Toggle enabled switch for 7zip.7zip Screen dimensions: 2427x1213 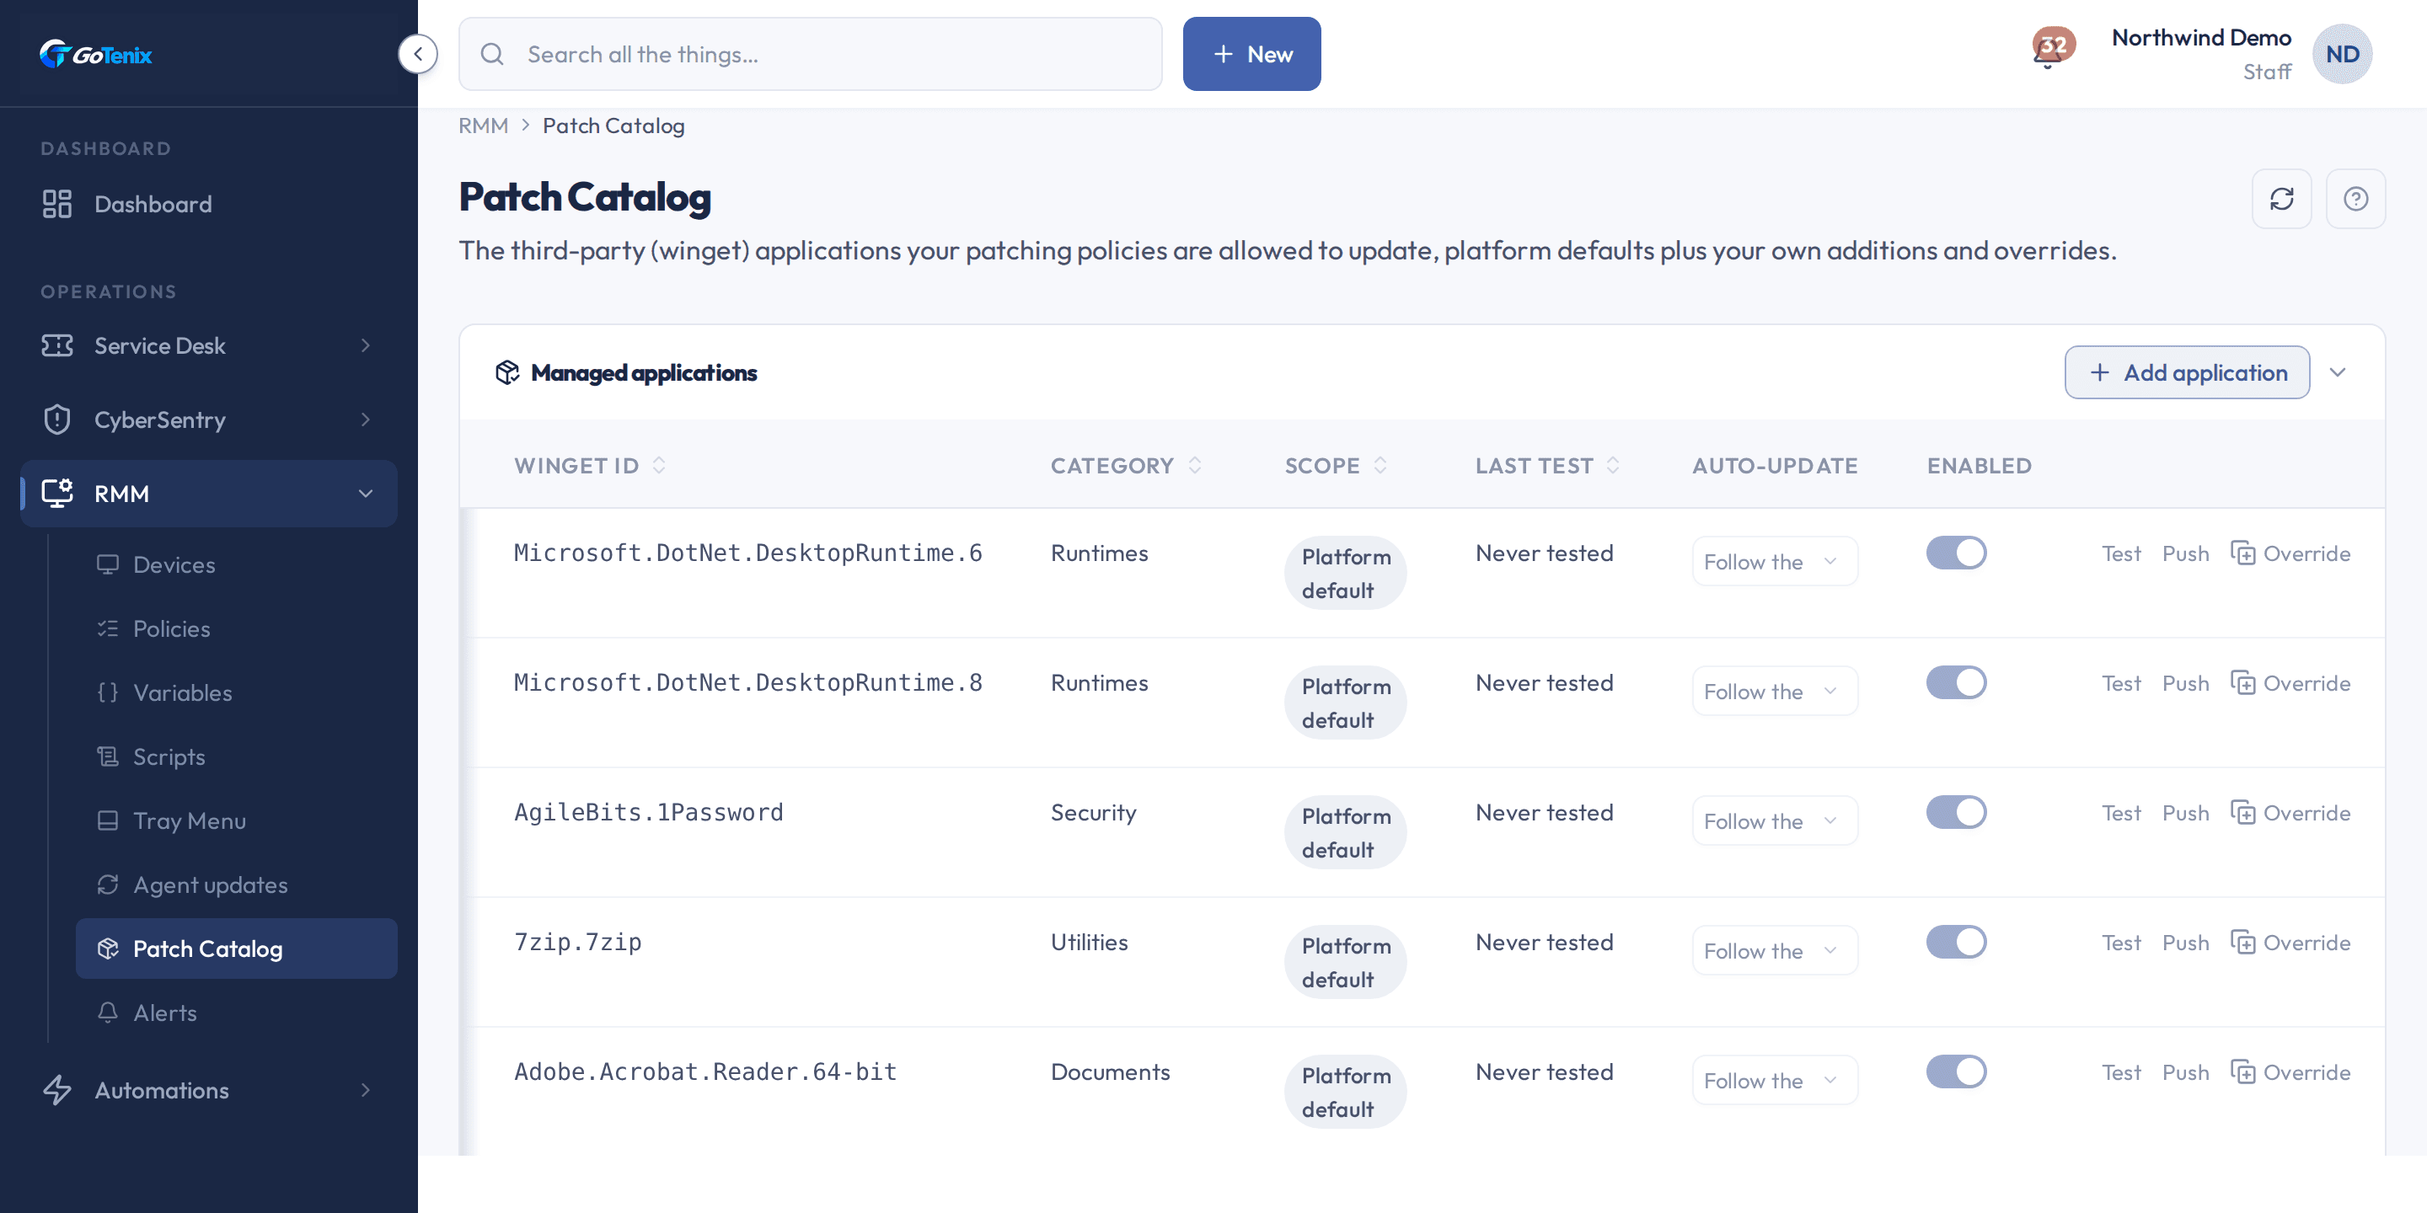coord(1956,942)
